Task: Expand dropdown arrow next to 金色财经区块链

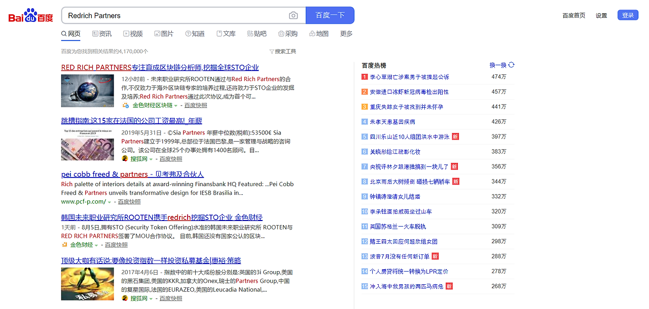Action: (x=176, y=106)
